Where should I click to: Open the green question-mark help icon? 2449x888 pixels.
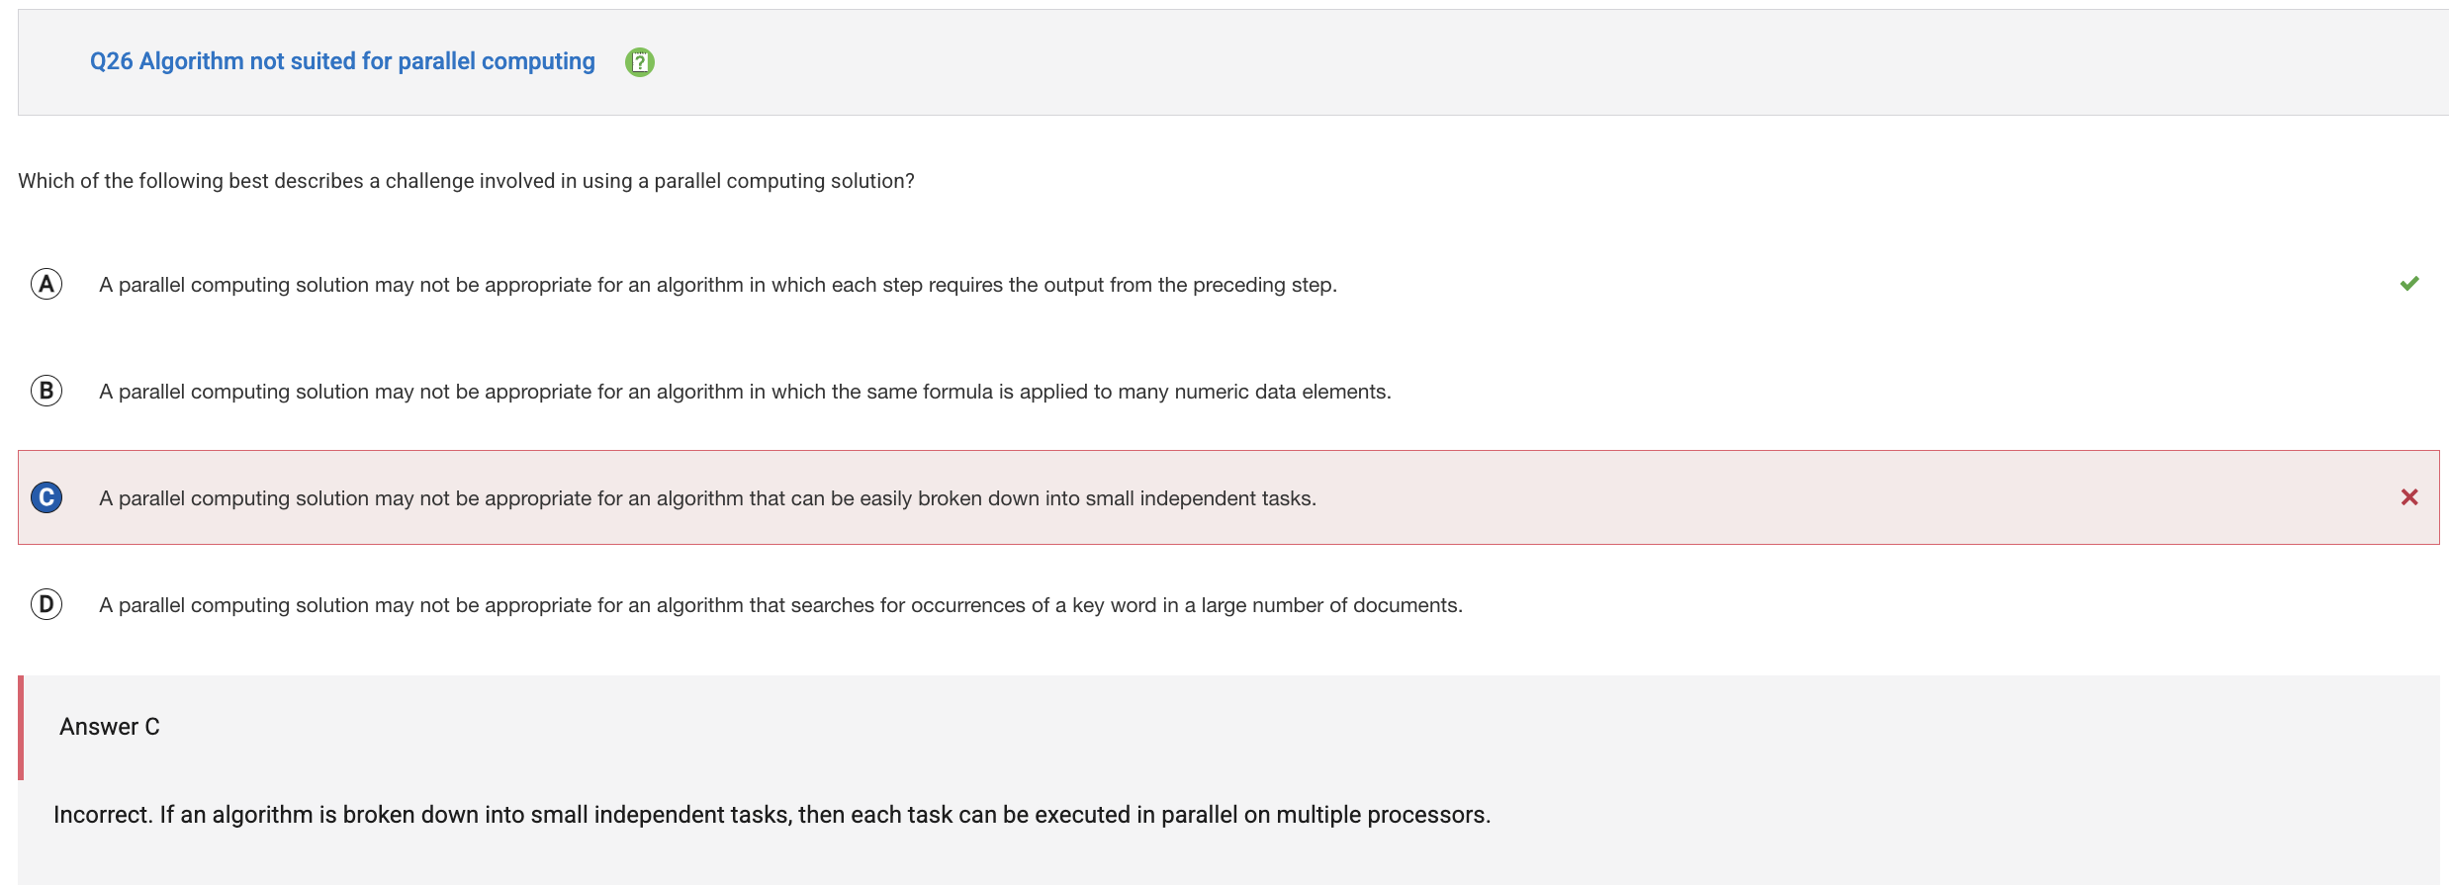[x=640, y=62]
